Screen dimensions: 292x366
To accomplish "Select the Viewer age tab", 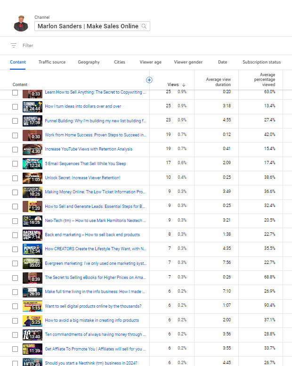I will pos(150,62).
